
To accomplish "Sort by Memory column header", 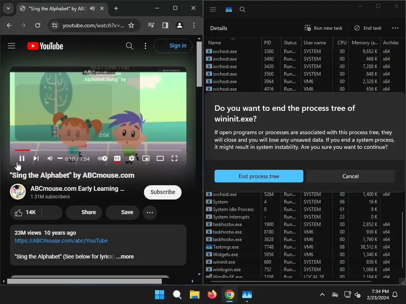I will coord(365,43).
